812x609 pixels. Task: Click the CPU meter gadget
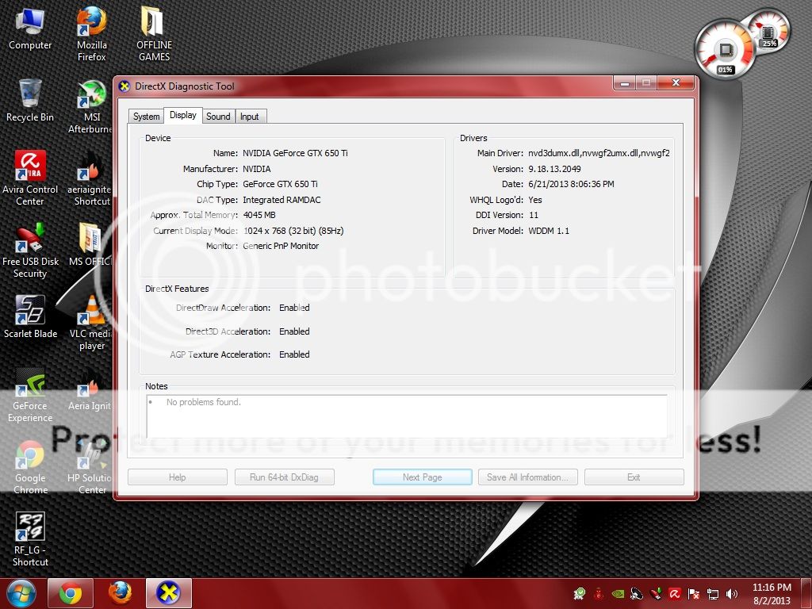pos(725,50)
